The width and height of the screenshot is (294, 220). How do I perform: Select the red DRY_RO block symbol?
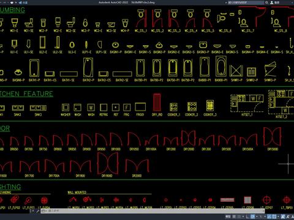157,102
